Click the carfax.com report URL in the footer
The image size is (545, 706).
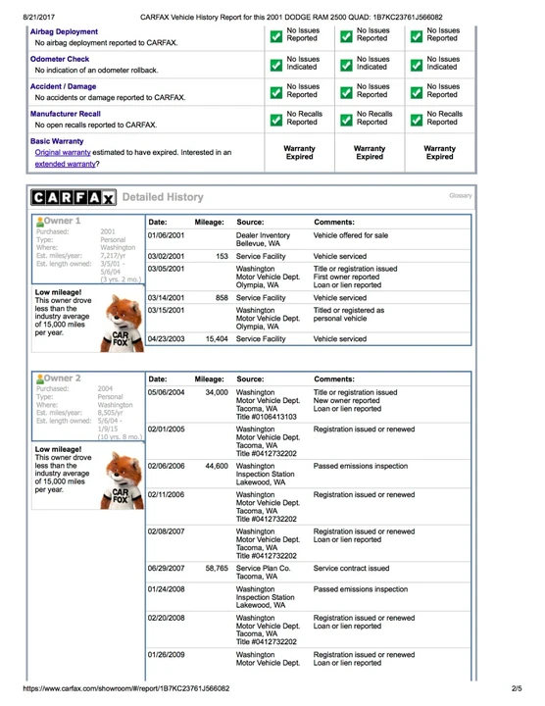tap(126, 688)
